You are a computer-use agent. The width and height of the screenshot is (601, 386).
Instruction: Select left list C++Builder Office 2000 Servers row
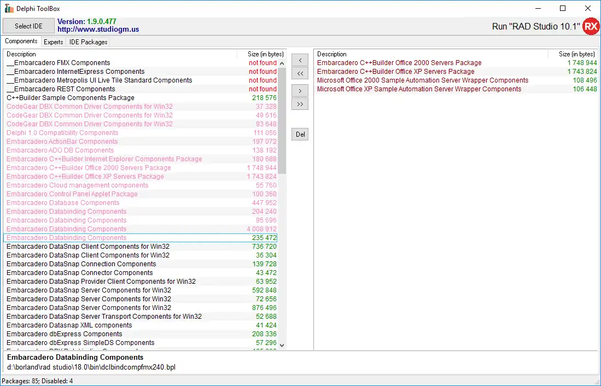pos(141,168)
